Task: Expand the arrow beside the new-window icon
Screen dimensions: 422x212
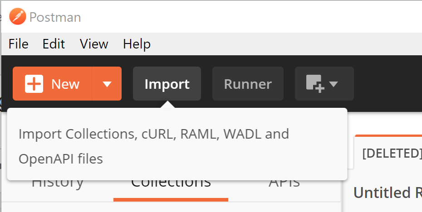Action: click(x=334, y=84)
